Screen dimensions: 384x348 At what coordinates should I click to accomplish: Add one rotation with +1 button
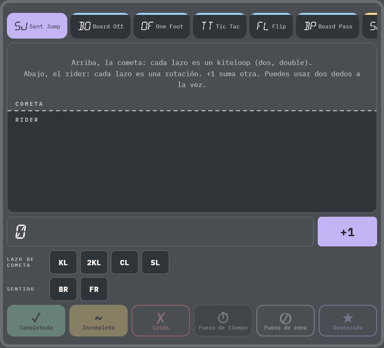click(x=347, y=232)
